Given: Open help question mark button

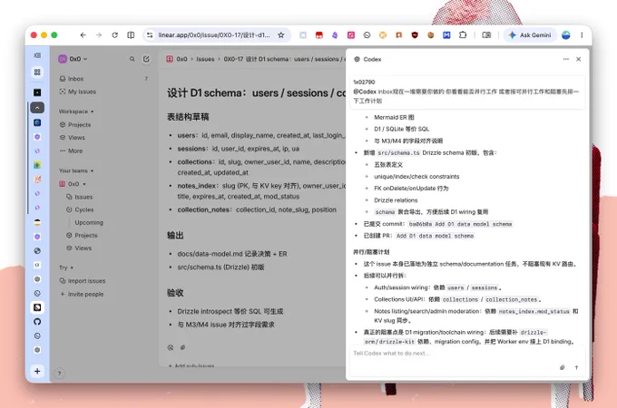Looking at the screenshot, I should pyautogui.click(x=59, y=374).
